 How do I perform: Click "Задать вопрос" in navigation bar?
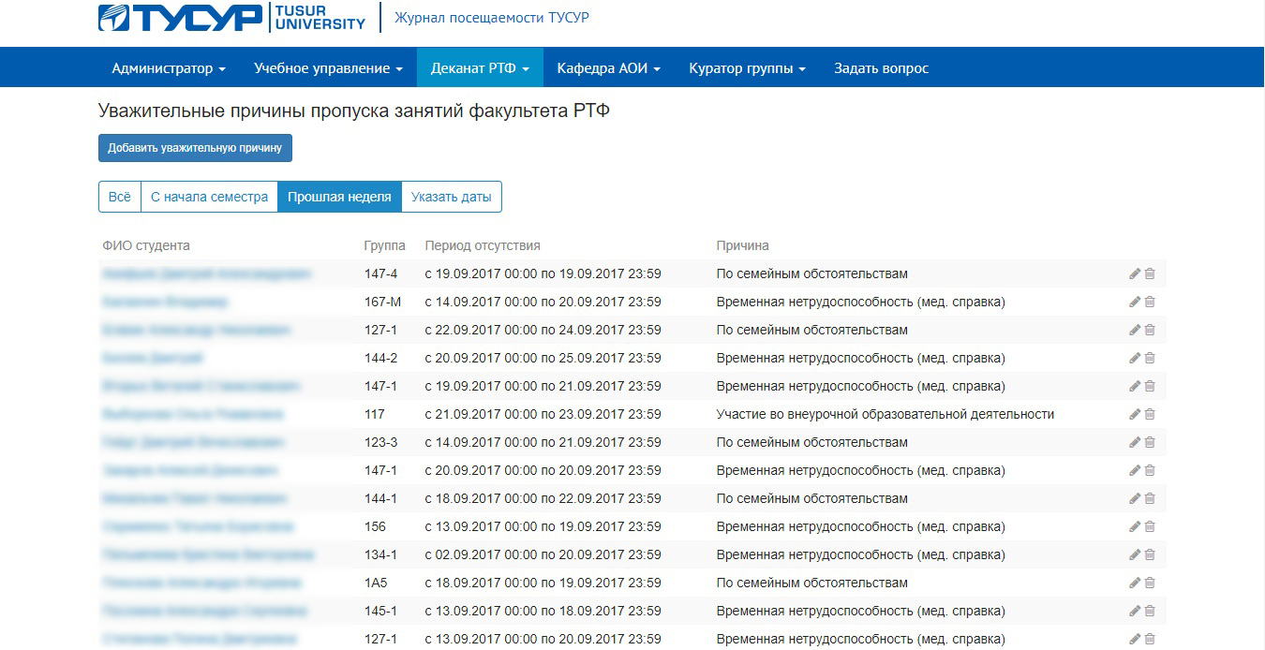pyautogui.click(x=881, y=68)
